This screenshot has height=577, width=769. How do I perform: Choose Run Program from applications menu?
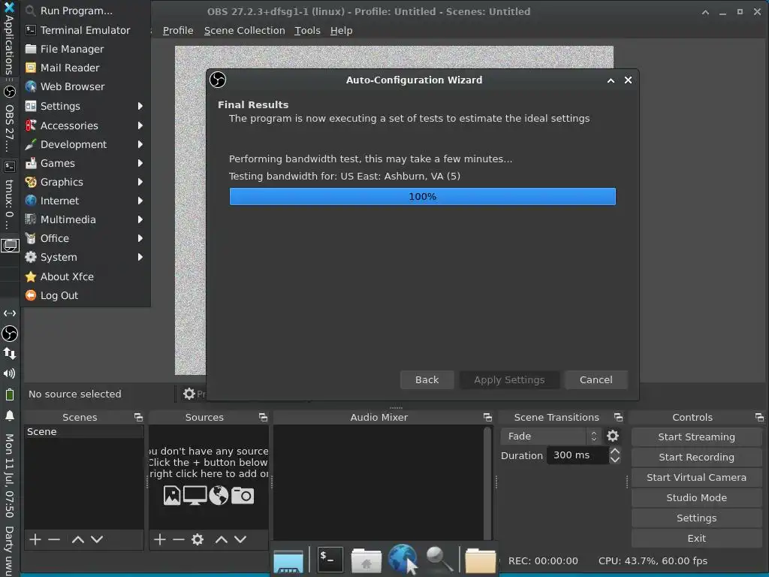click(86, 11)
